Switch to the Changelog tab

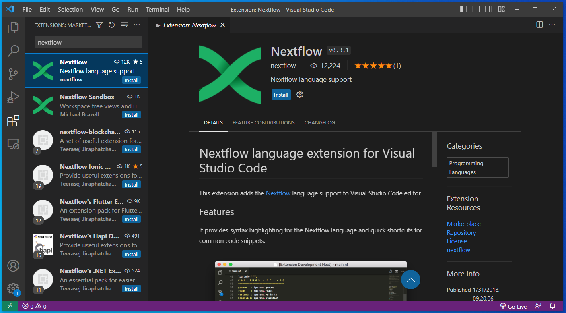click(x=319, y=122)
